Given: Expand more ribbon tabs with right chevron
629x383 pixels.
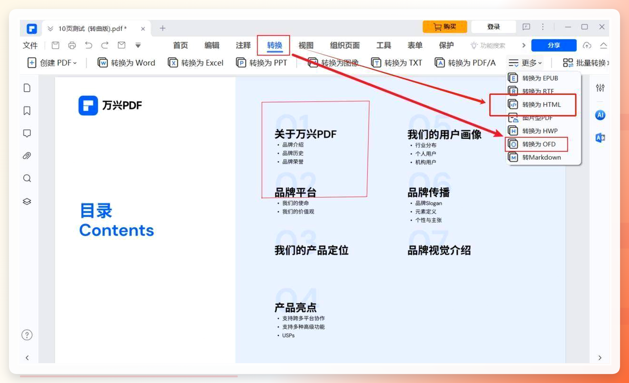Looking at the screenshot, I should point(524,46).
